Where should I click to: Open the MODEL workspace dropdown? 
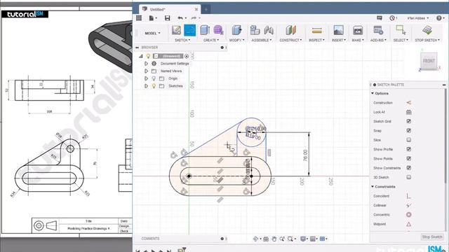[x=152, y=33]
